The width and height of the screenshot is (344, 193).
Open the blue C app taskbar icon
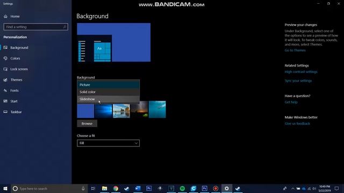193,188
